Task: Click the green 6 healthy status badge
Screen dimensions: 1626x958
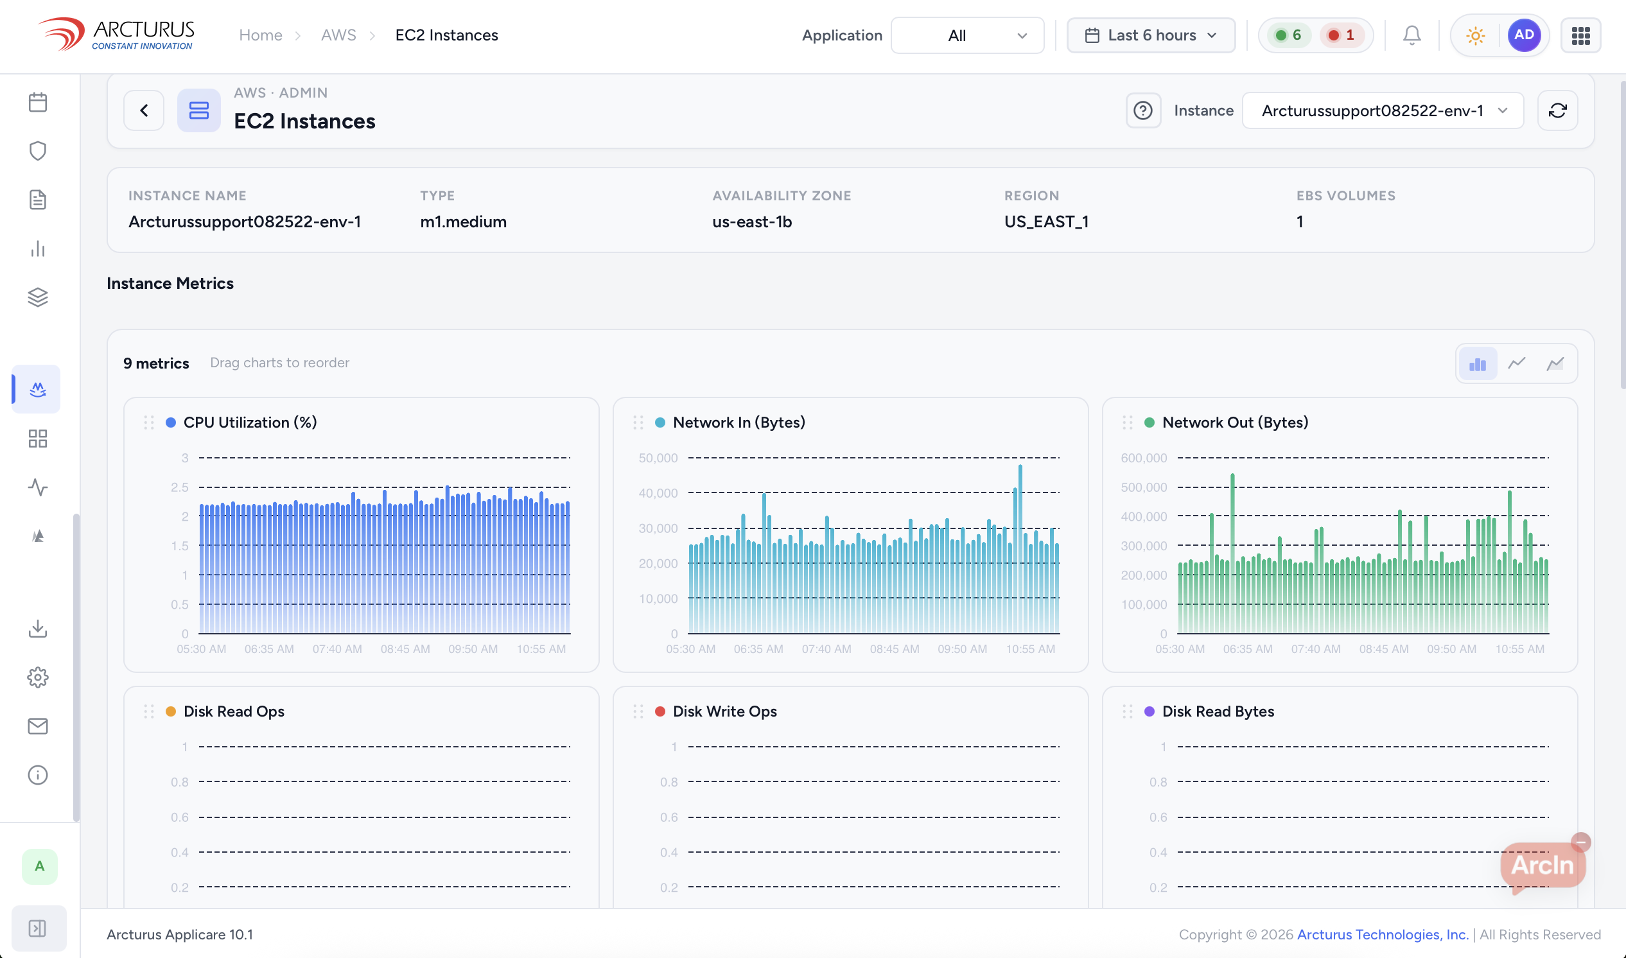Action: click(x=1288, y=35)
